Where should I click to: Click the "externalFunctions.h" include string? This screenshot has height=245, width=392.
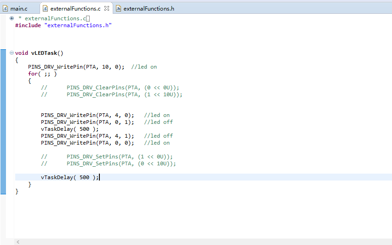pos(78,25)
